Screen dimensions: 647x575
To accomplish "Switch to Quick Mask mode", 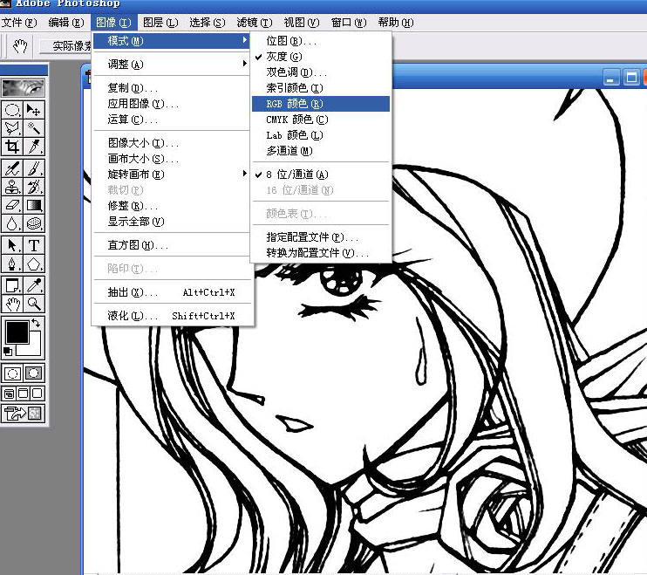I will (x=34, y=373).
